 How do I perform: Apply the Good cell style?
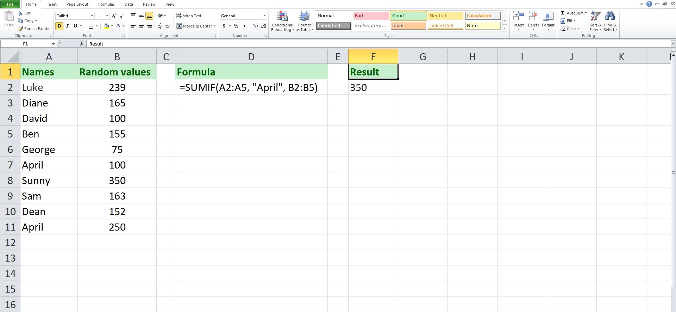[408, 16]
